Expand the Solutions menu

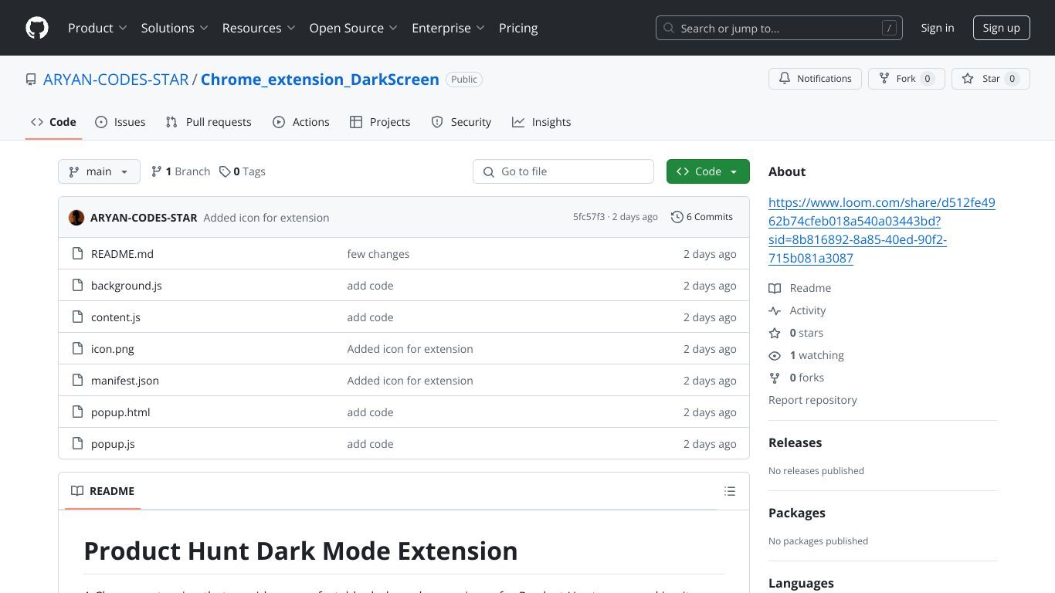point(175,28)
